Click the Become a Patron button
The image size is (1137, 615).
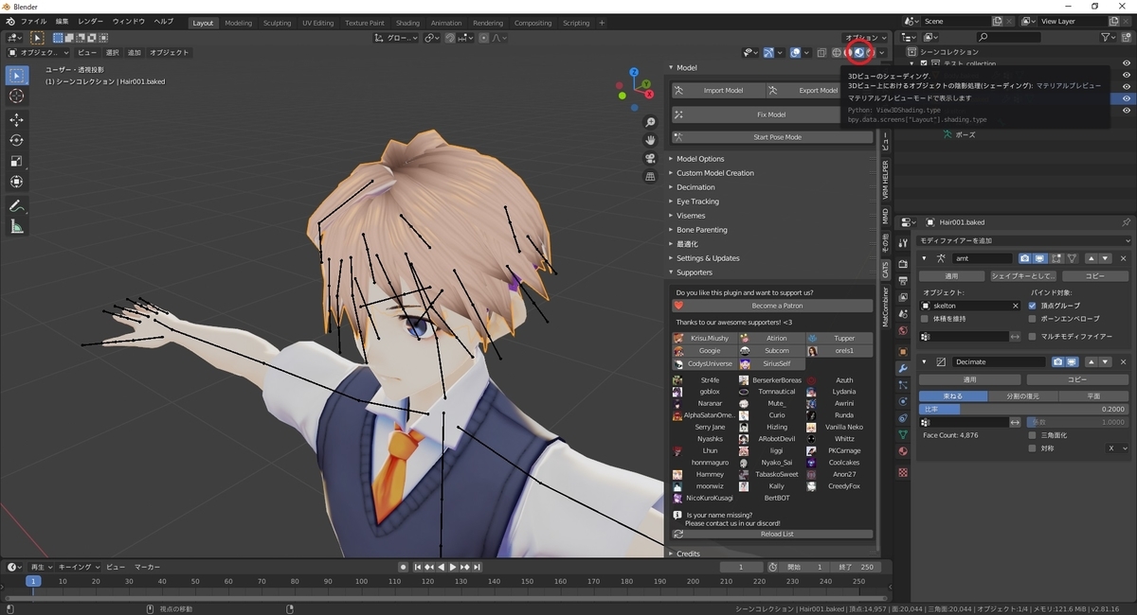point(772,306)
